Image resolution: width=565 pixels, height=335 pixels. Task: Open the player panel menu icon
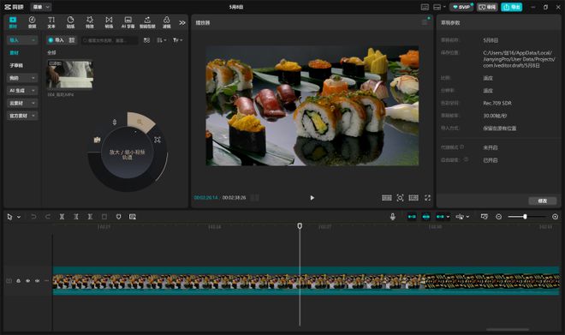tap(425, 22)
